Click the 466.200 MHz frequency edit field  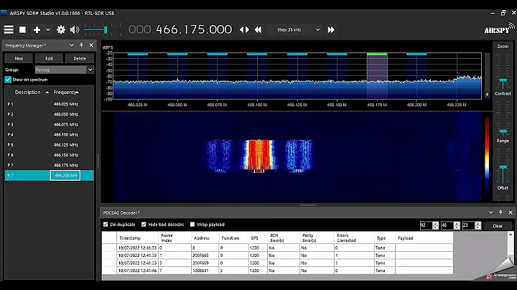point(65,175)
